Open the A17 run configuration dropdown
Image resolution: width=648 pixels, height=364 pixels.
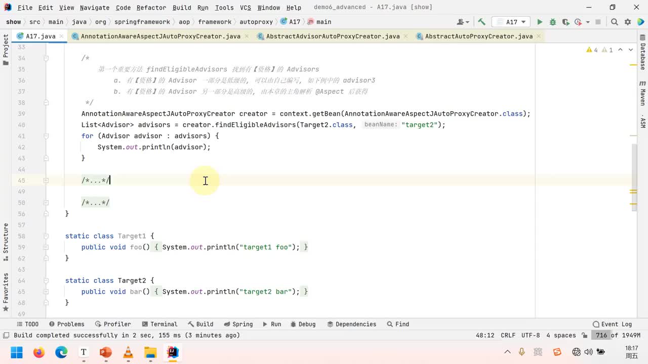(511, 22)
